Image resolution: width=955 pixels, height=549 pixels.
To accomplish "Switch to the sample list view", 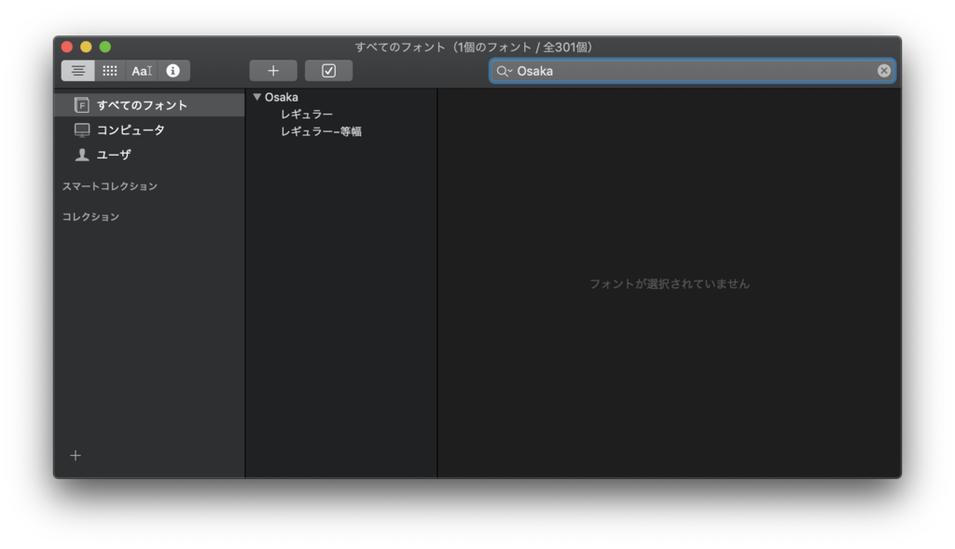I will [x=77, y=70].
